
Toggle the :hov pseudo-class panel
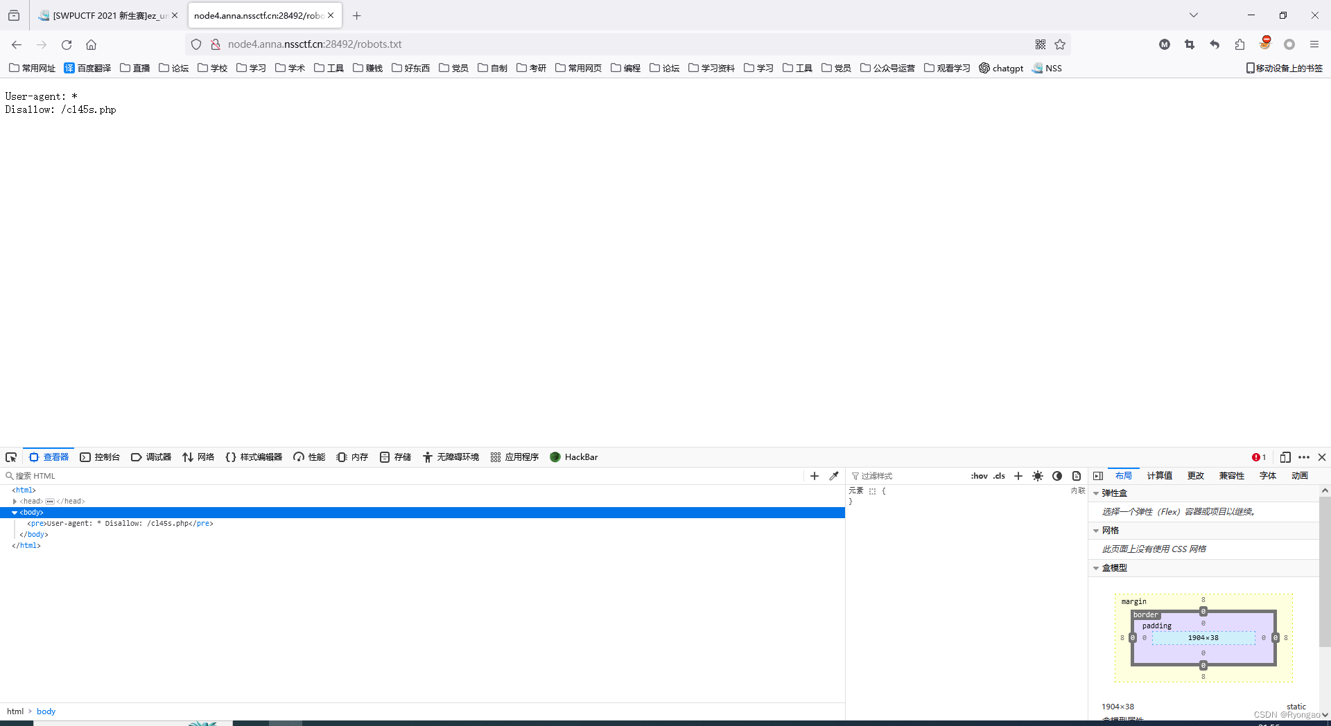click(979, 476)
